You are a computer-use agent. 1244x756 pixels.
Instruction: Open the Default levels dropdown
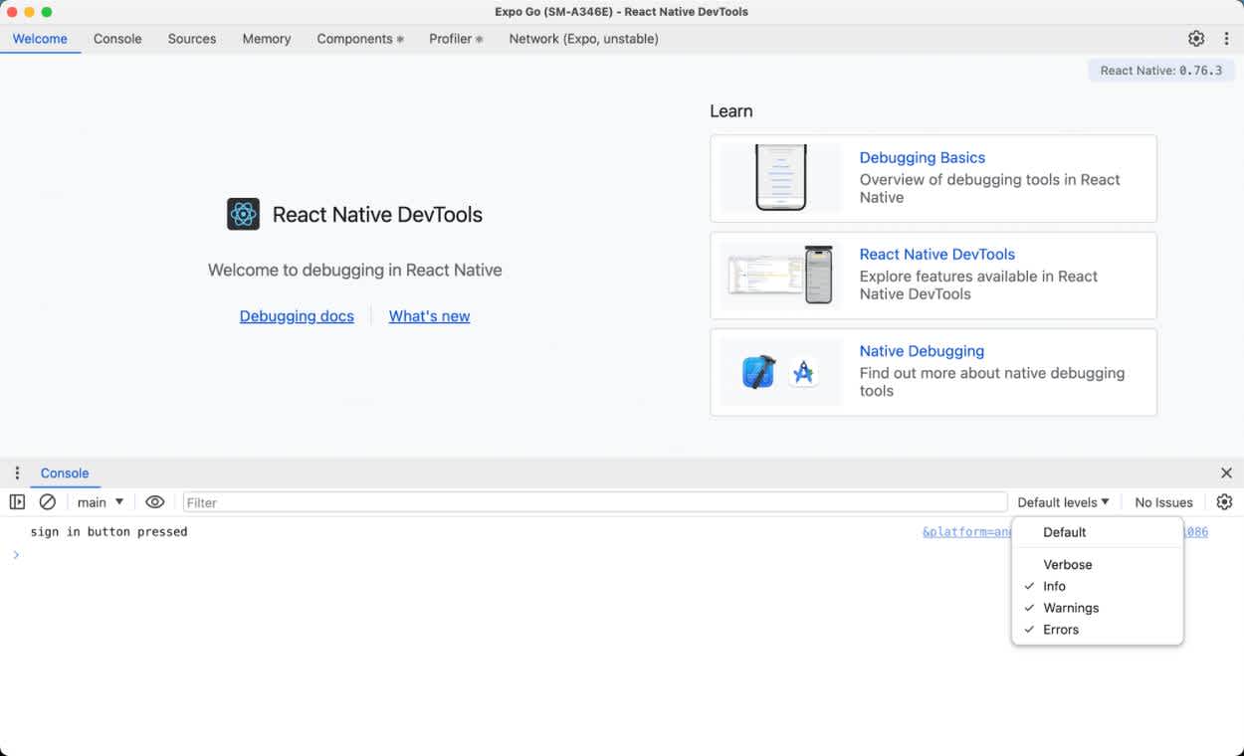click(1063, 501)
